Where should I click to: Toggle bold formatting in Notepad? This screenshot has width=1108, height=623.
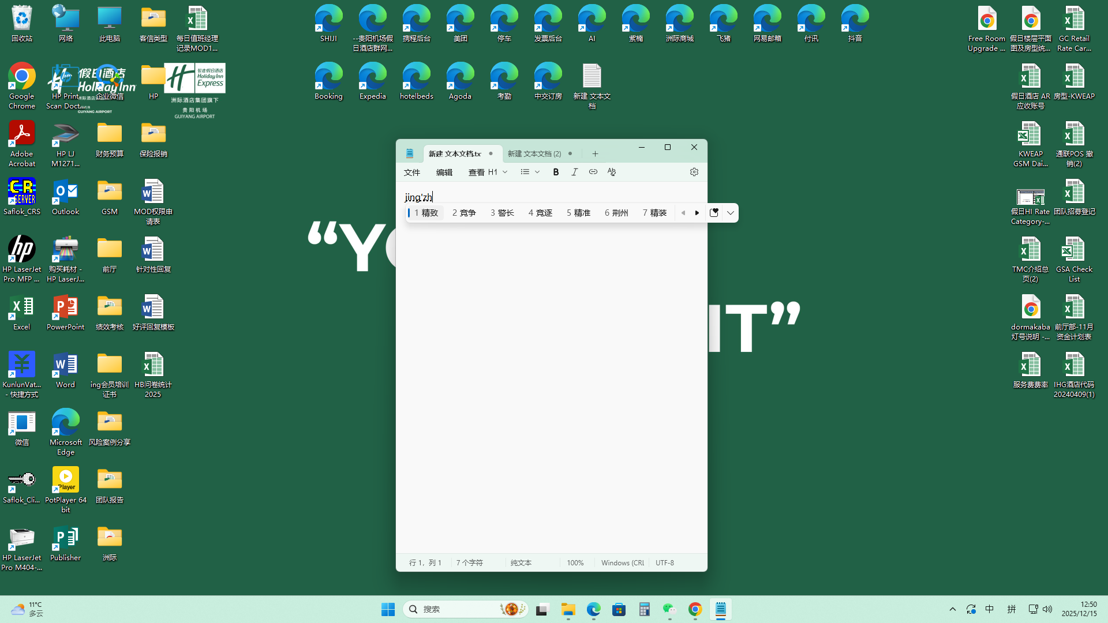point(556,172)
